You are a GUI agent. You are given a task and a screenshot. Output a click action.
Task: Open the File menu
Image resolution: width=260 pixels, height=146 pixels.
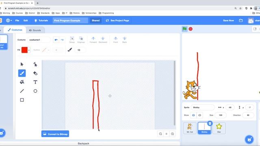click(x=17, y=21)
